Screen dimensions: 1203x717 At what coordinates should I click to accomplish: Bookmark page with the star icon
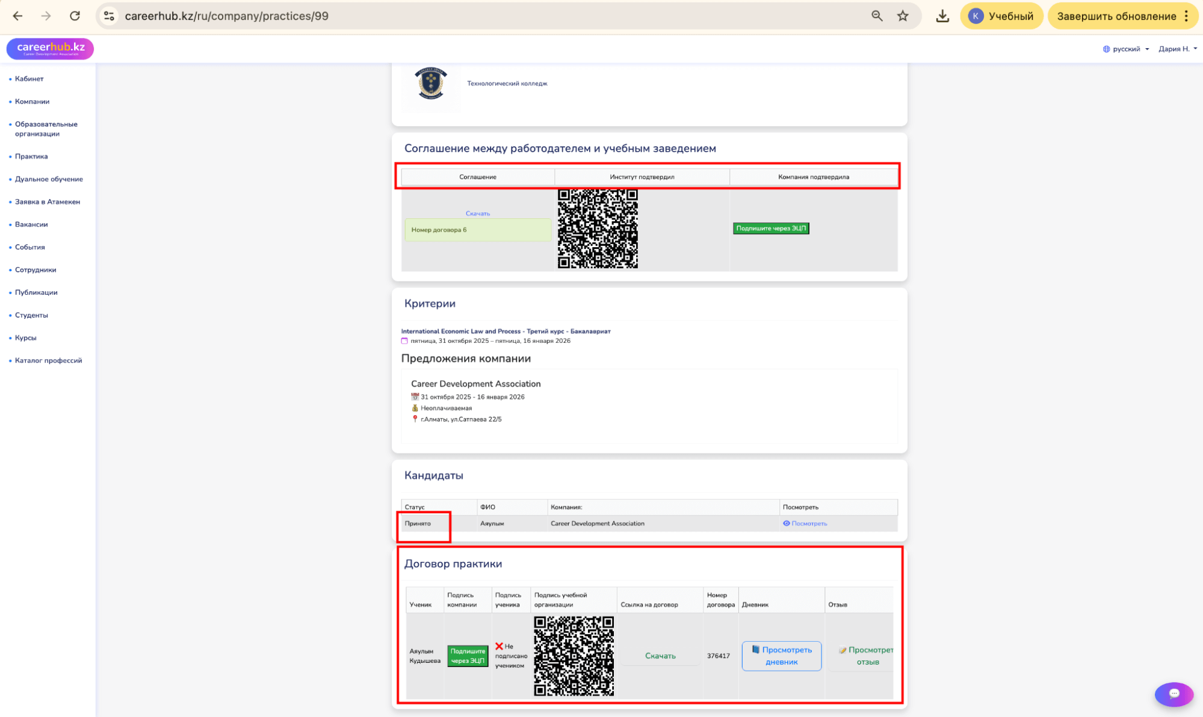(x=902, y=16)
